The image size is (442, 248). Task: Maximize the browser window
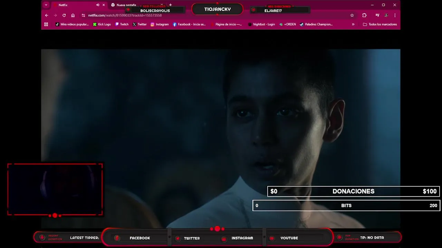[x=383, y=5]
